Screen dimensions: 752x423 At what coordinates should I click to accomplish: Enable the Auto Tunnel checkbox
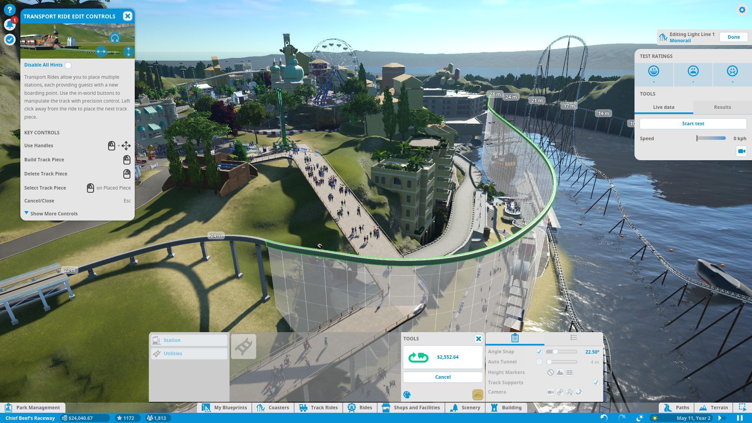tap(539, 362)
